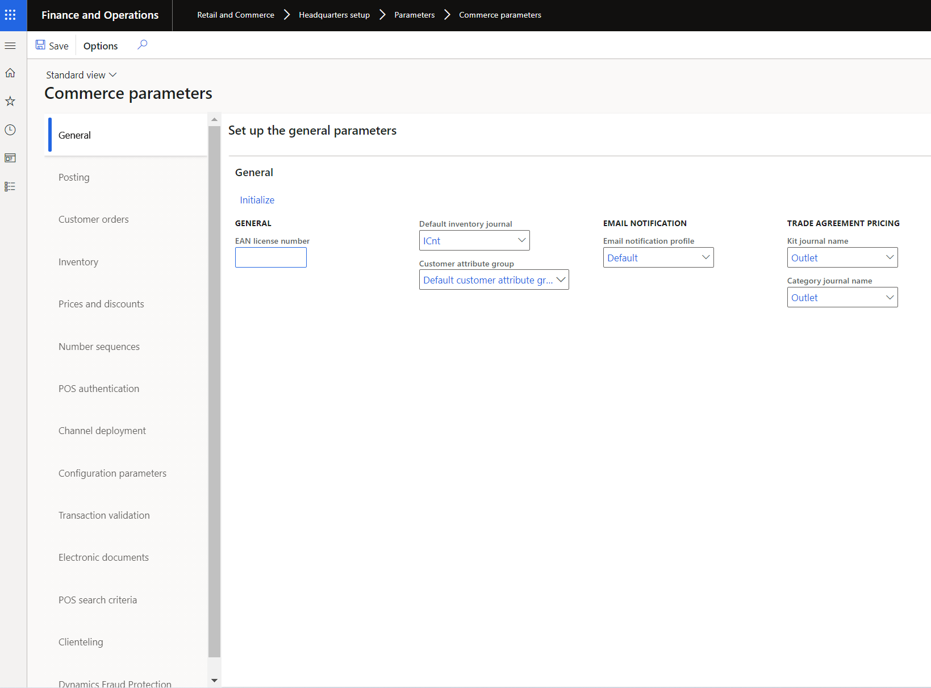Expand the hamburger navigation pane
Viewport: 931px width, 688px height.
coord(10,45)
